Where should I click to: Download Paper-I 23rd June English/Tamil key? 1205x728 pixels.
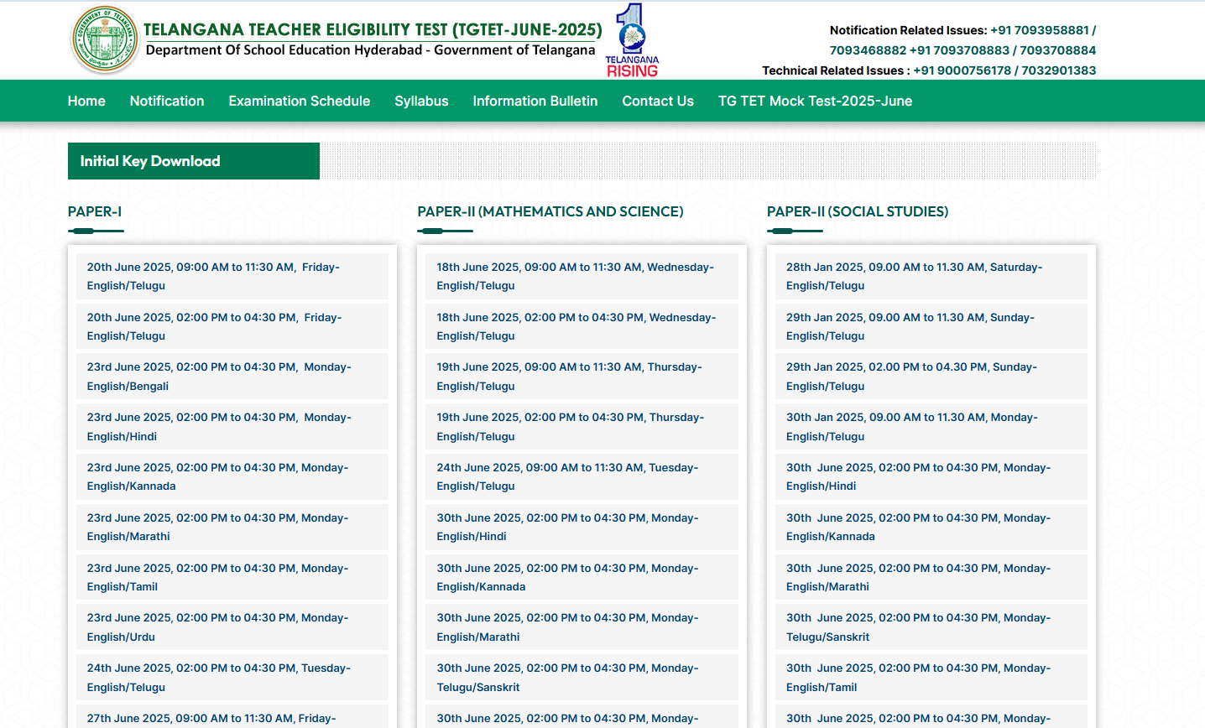coord(232,577)
